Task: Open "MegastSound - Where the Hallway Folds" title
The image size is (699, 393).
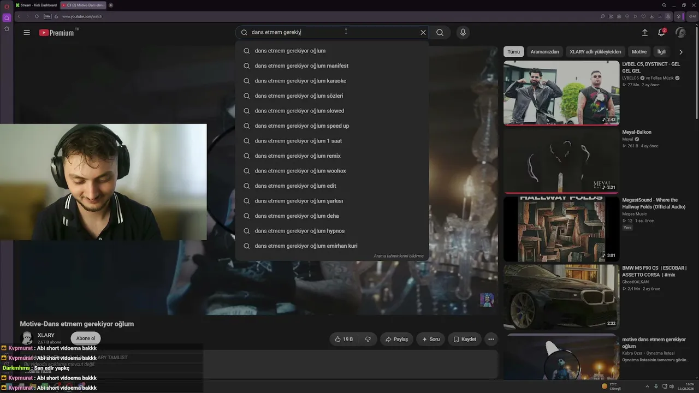Action: [654, 204]
